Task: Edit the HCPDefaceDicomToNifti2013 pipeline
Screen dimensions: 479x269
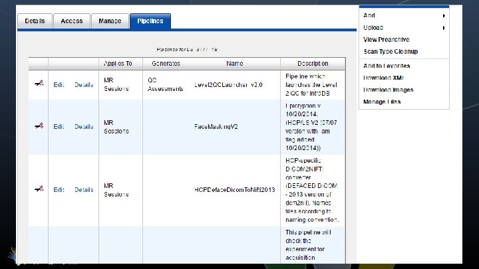Action: point(59,190)
